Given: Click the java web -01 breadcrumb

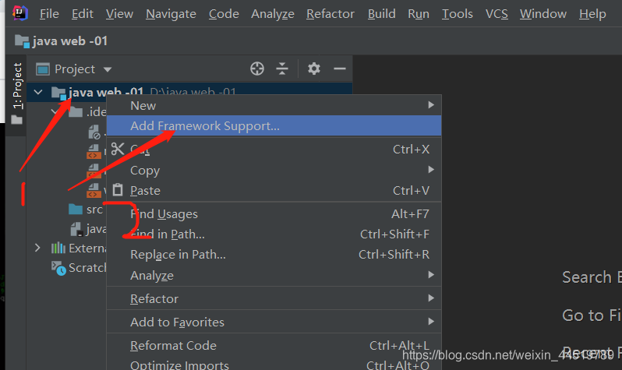Looking at the screenshot, I should pos(61,41).
